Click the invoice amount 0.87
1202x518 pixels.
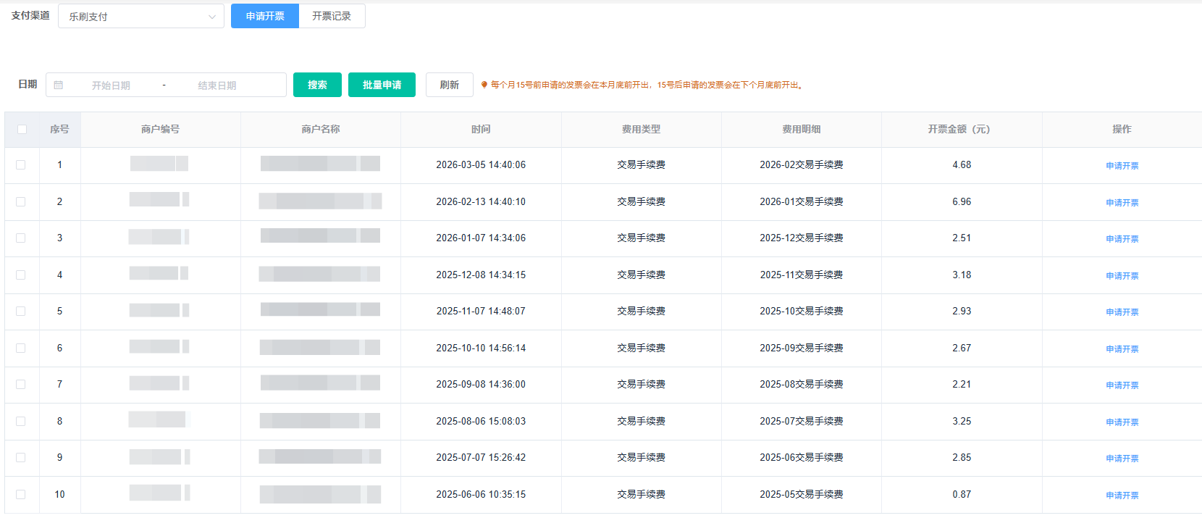(x=962, y=494)
